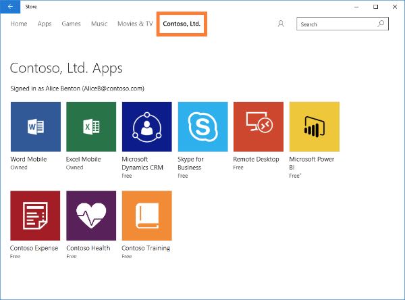Click the search magnifier icon
Image resolution: width=405 pixels, height=300 pixels.
(x=381, y=24)
